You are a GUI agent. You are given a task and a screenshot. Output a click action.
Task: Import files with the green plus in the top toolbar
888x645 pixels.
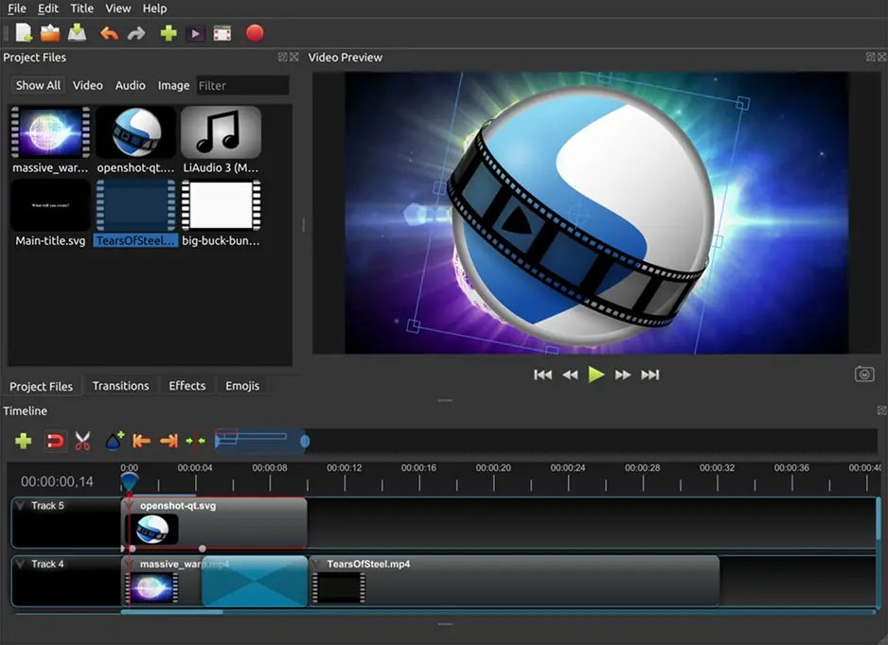[169, 33]
